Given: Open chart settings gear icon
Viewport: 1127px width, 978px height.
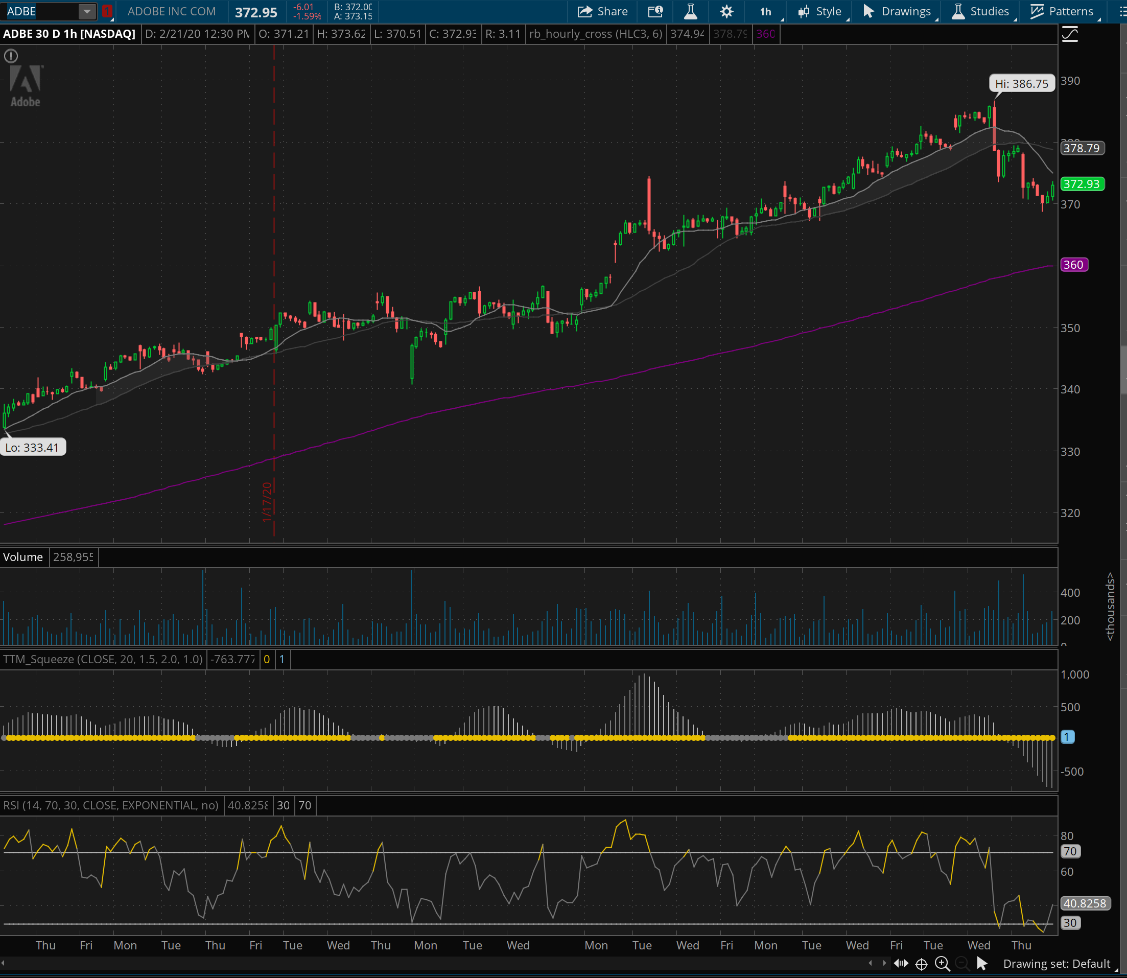Looking at the screenshot, I should (726, 11).
